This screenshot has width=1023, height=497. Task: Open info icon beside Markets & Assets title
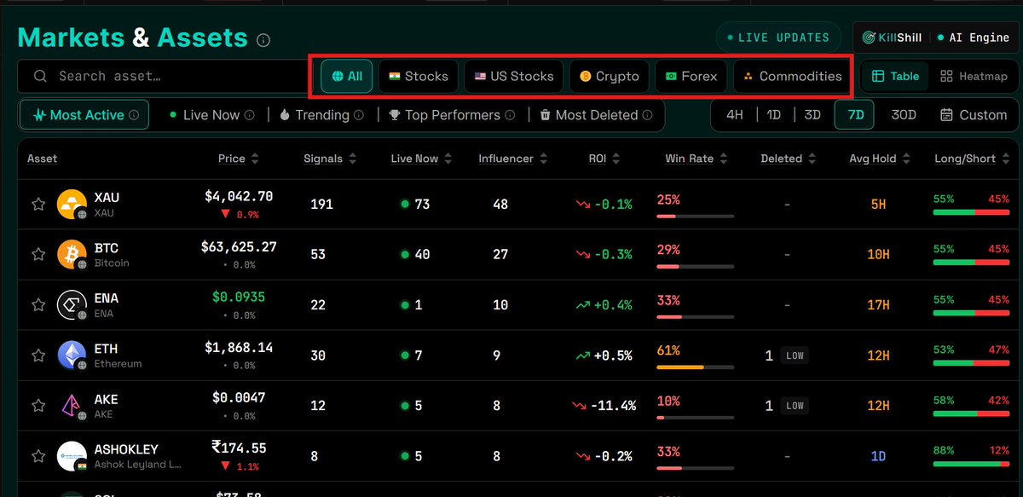(x=263, y=39)
